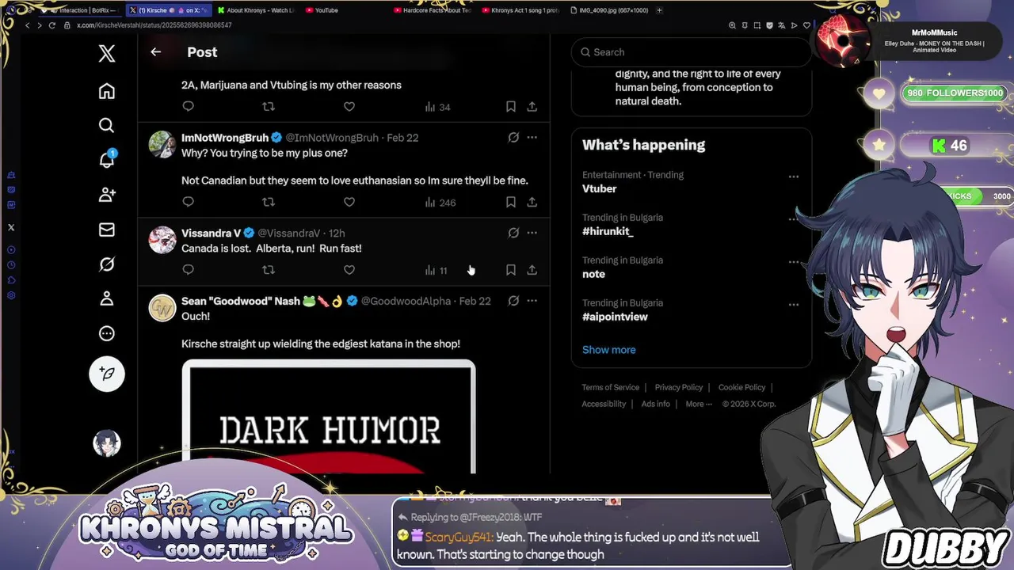Open account avatar at sidebar bottom

tap(107, 443)
